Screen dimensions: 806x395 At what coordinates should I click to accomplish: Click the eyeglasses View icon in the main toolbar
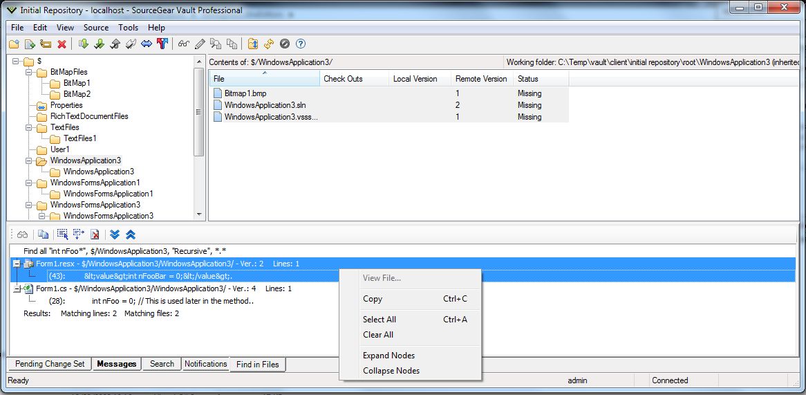pyautogui.click(x=184, y=44)
